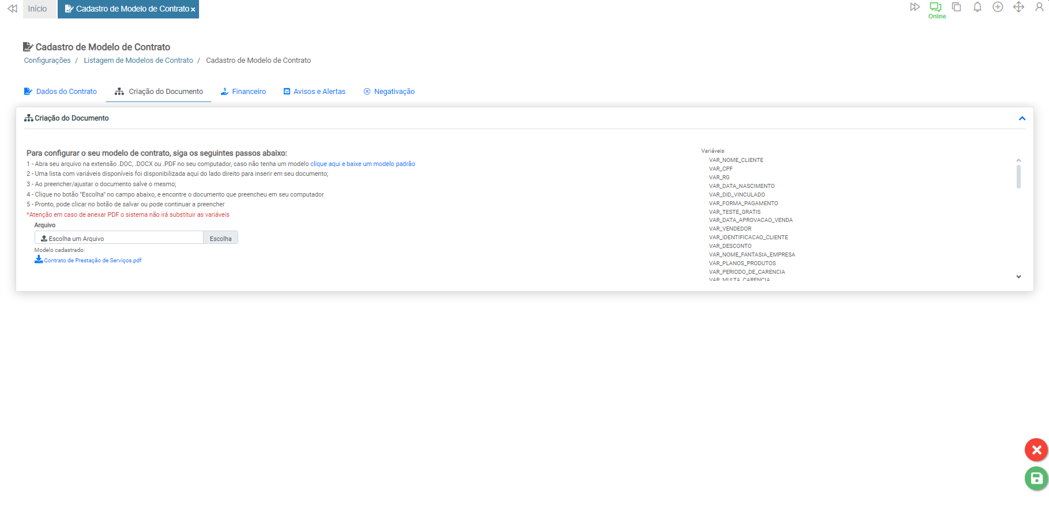Open the Online chat status icon

(936, 8)
